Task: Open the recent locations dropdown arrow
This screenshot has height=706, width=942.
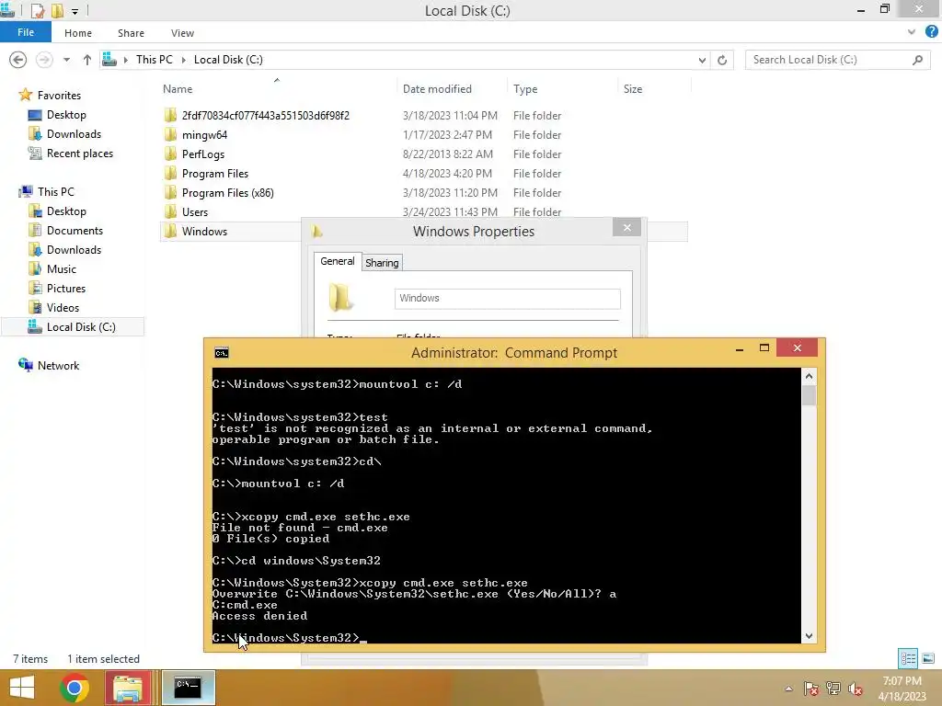Action: tap(66, 60)
